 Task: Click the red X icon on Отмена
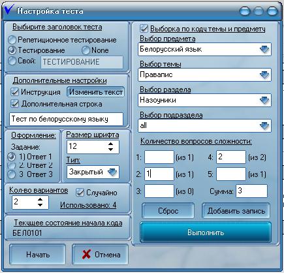pos(86,254)
